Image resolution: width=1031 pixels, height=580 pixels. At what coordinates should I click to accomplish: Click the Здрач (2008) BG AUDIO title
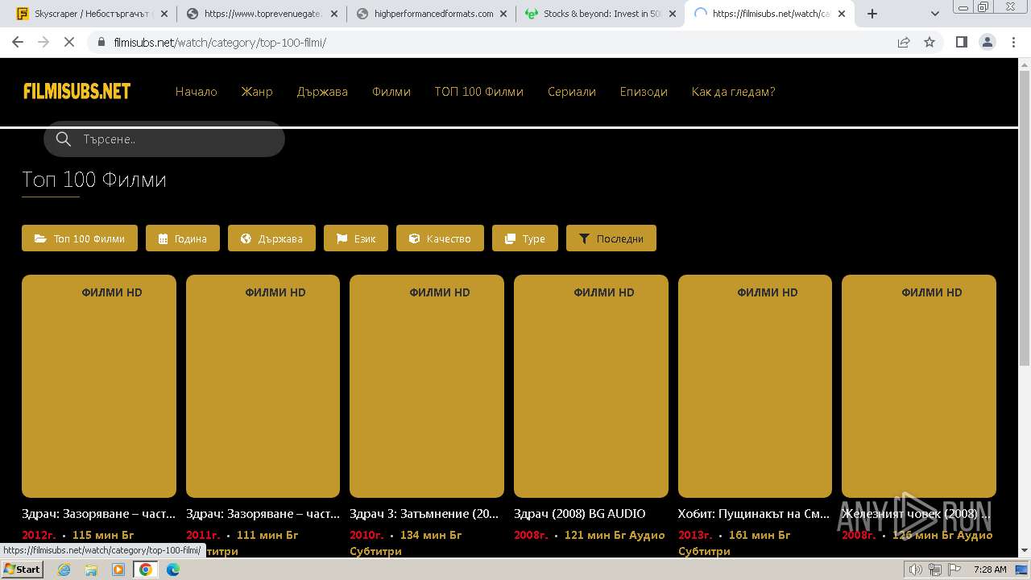point(580,513)
